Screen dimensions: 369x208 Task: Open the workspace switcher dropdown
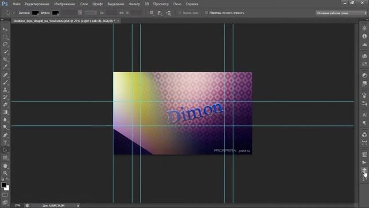tap(341, 13)
